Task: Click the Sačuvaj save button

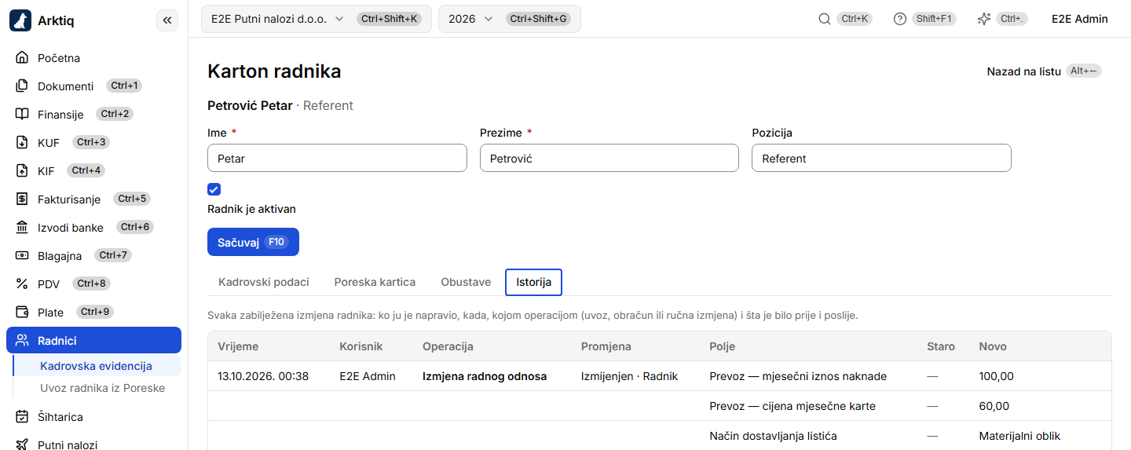Action: (253, 242)
